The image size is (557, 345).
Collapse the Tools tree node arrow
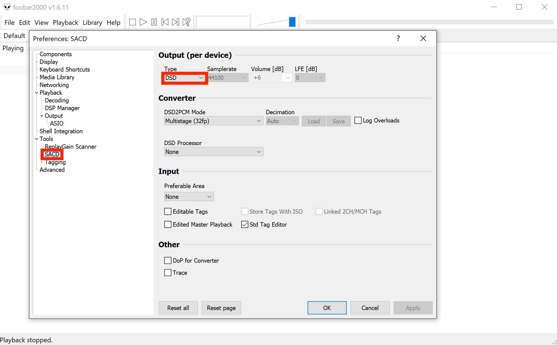click(x=36, y=139)
